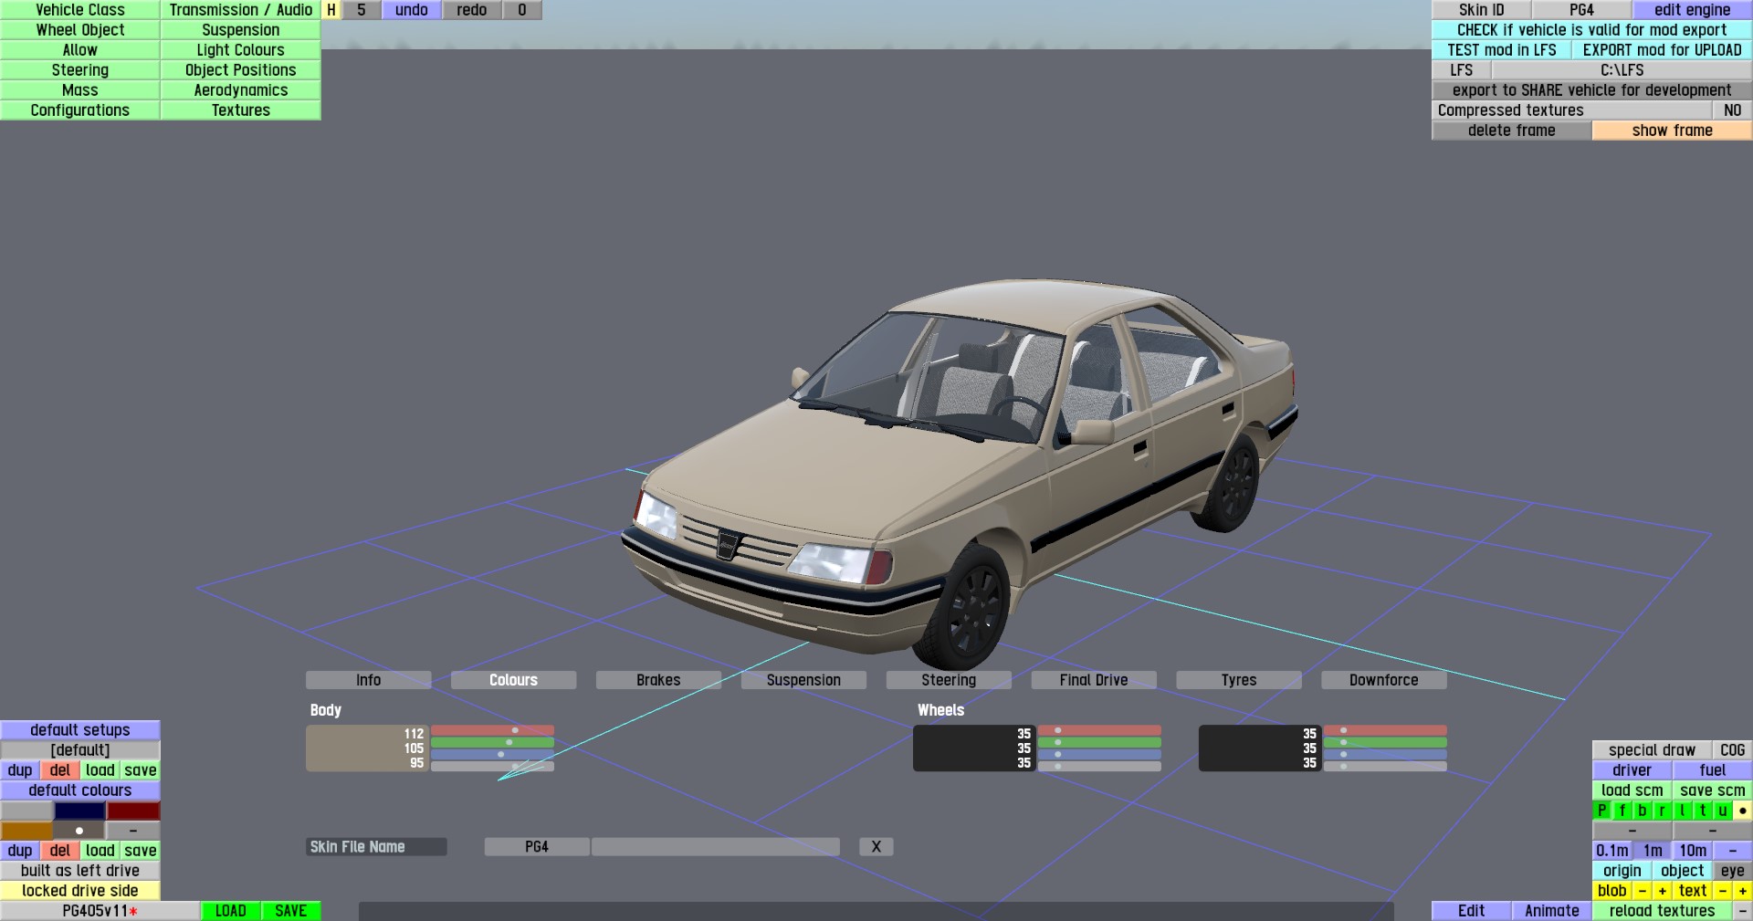Click TEST mod in LFS

pyautogui.click(x=1502, y=50)
